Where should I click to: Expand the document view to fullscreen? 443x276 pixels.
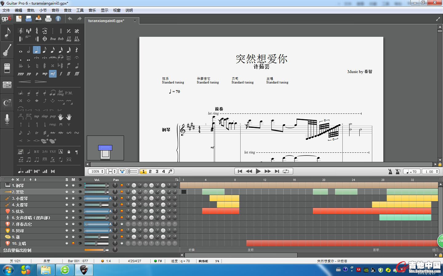point(438,19)
